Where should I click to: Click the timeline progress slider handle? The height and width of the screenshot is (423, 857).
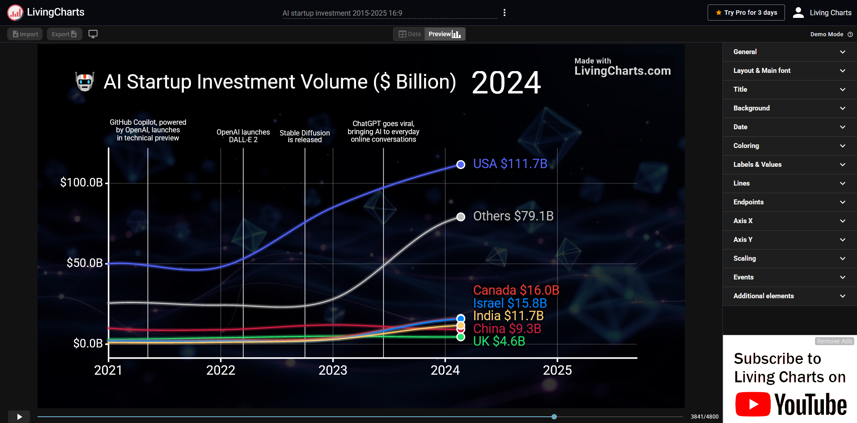554,417
